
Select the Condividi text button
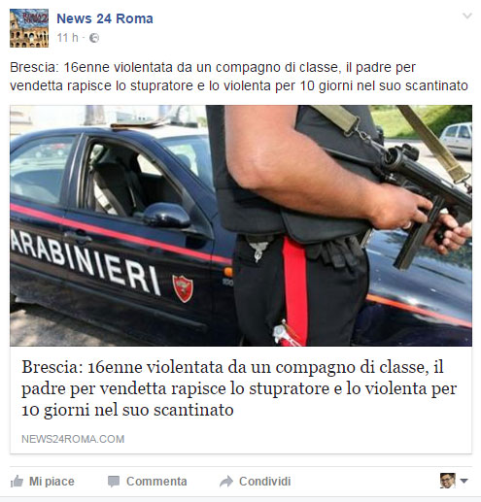point(264,482)
